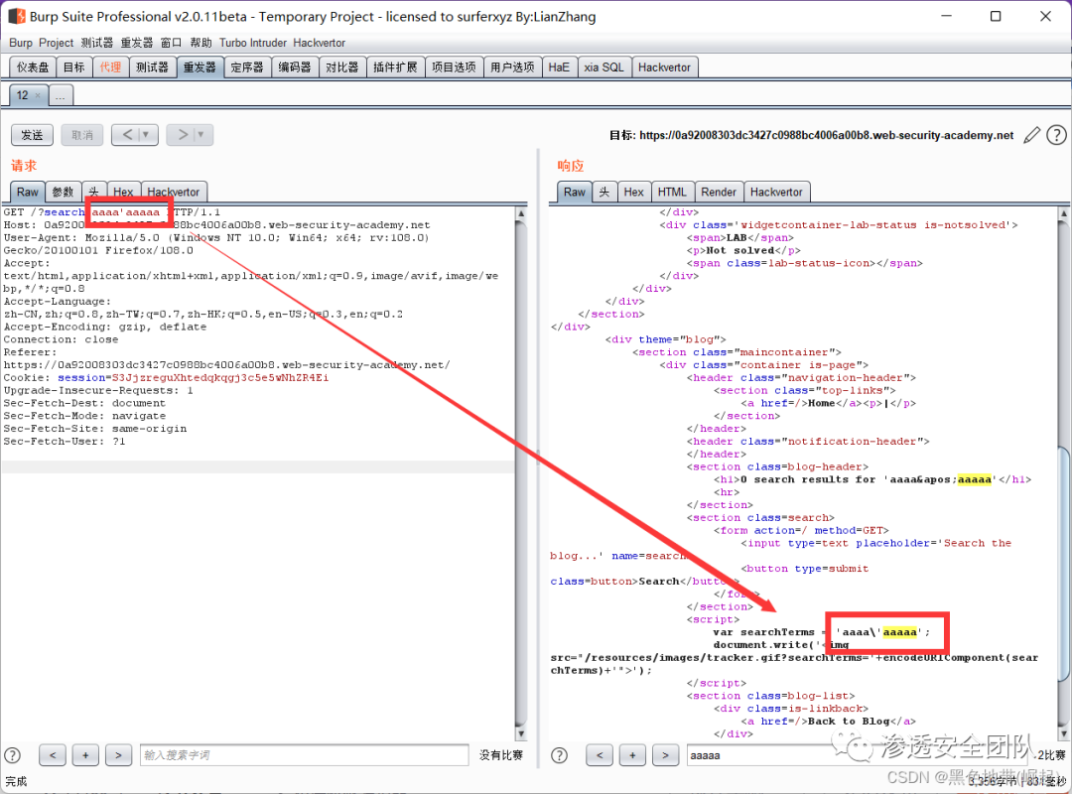Open the history back dropdown arrow
1072x794 pixels.
(x=146, y=135)
